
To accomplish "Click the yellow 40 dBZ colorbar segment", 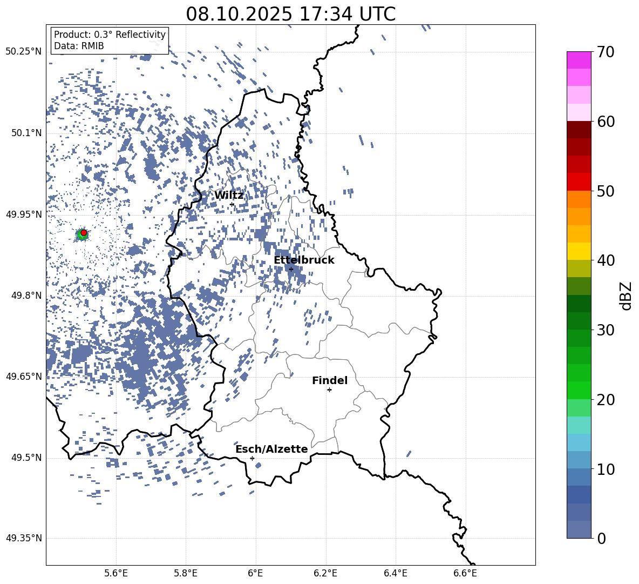I will click(579, 251).
